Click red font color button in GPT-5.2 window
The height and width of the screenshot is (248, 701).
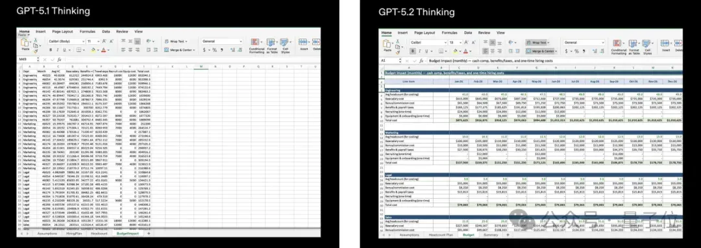465,51
